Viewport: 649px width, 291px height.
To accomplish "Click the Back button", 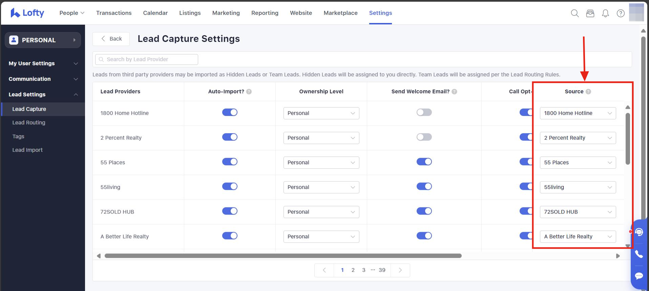I will pos(111,39).
